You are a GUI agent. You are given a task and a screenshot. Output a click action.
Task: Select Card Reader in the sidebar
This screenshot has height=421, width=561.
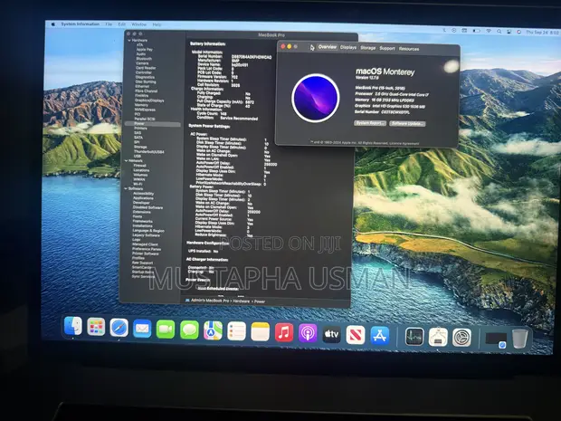point(146,68)
